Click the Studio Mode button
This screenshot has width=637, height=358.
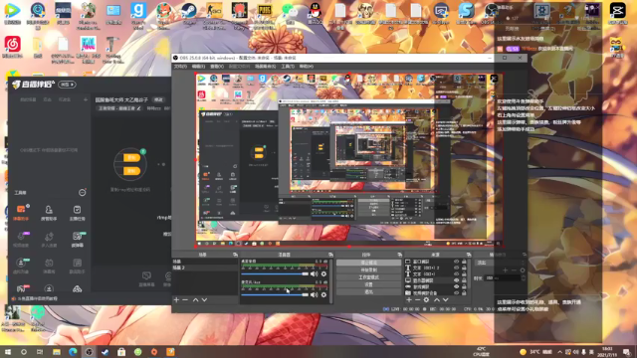[368, 277]
